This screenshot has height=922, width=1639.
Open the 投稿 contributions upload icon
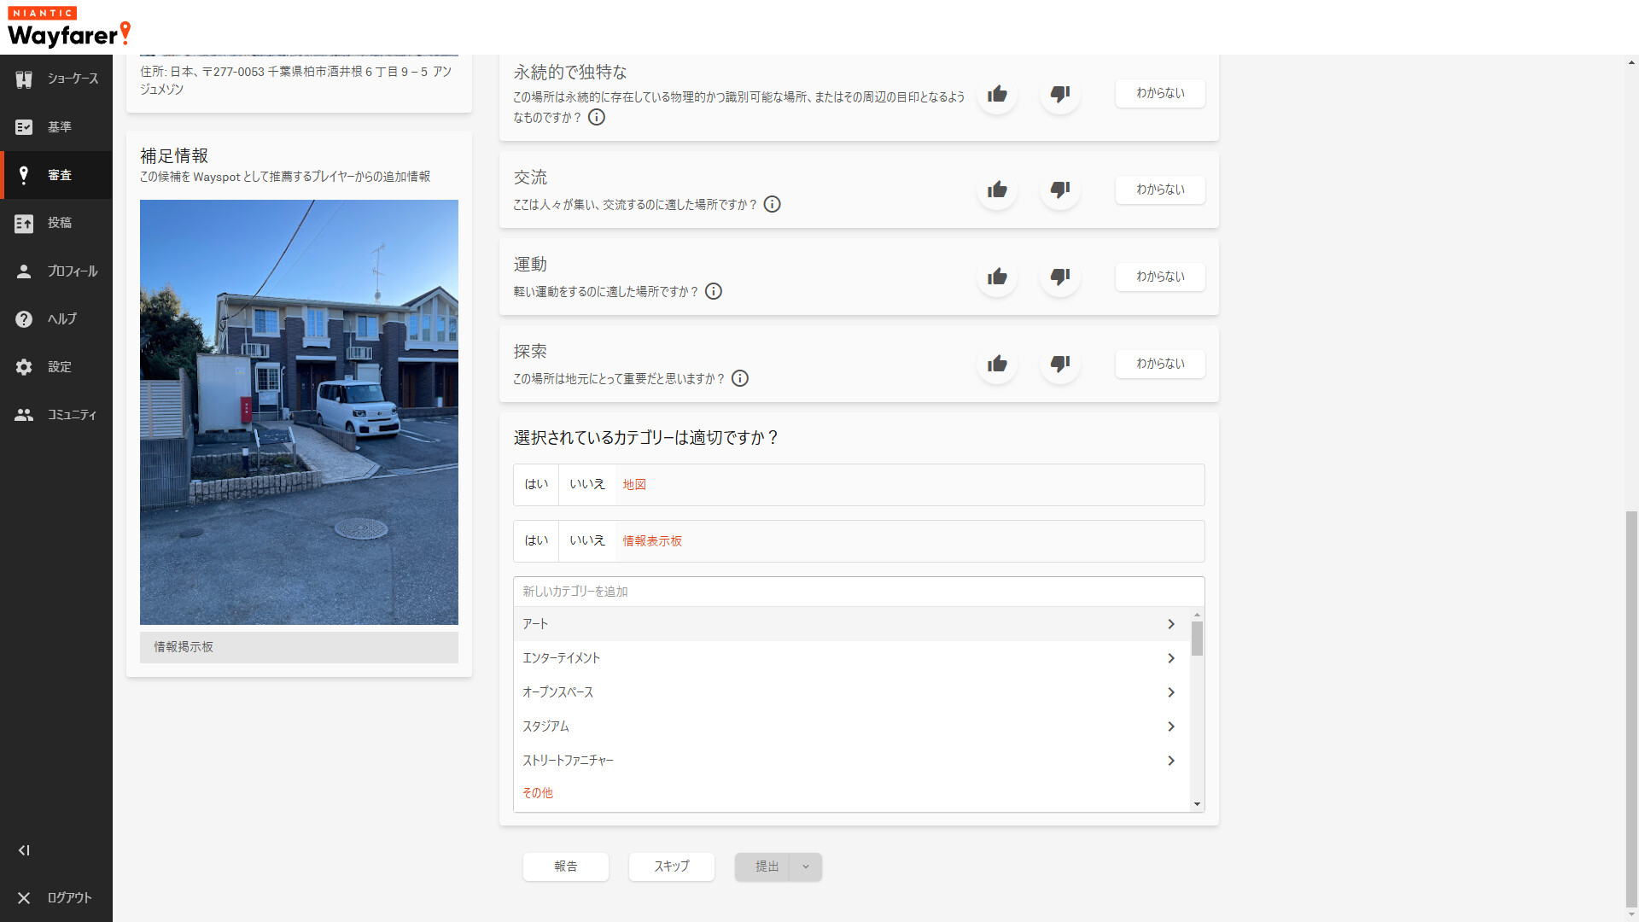click(24, 223)
